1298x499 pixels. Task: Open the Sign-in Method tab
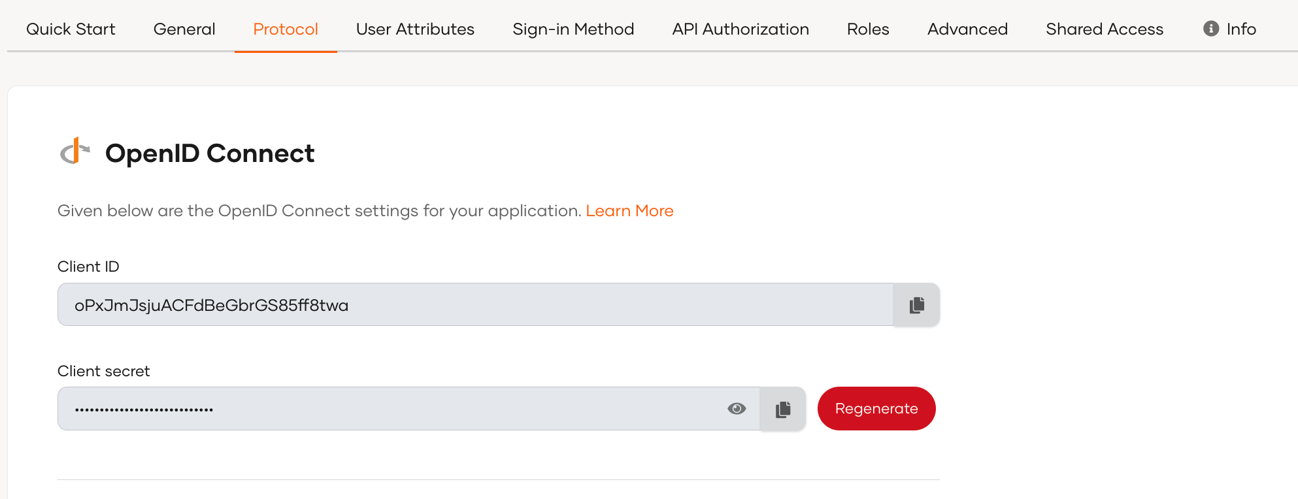pos(573,29)
